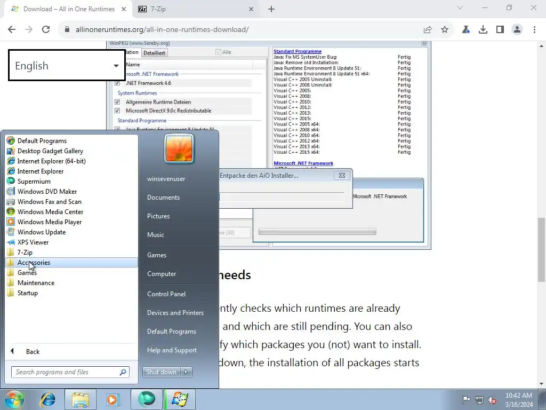Screen dimensions: 546x410
Task: Open Control Panel
Action: (166, 294)
